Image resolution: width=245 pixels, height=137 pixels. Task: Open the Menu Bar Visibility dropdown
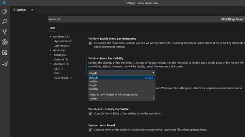(x=122, y=73)
